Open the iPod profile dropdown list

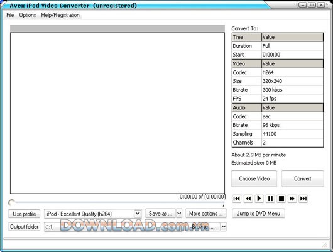click(x=138, y=214)
